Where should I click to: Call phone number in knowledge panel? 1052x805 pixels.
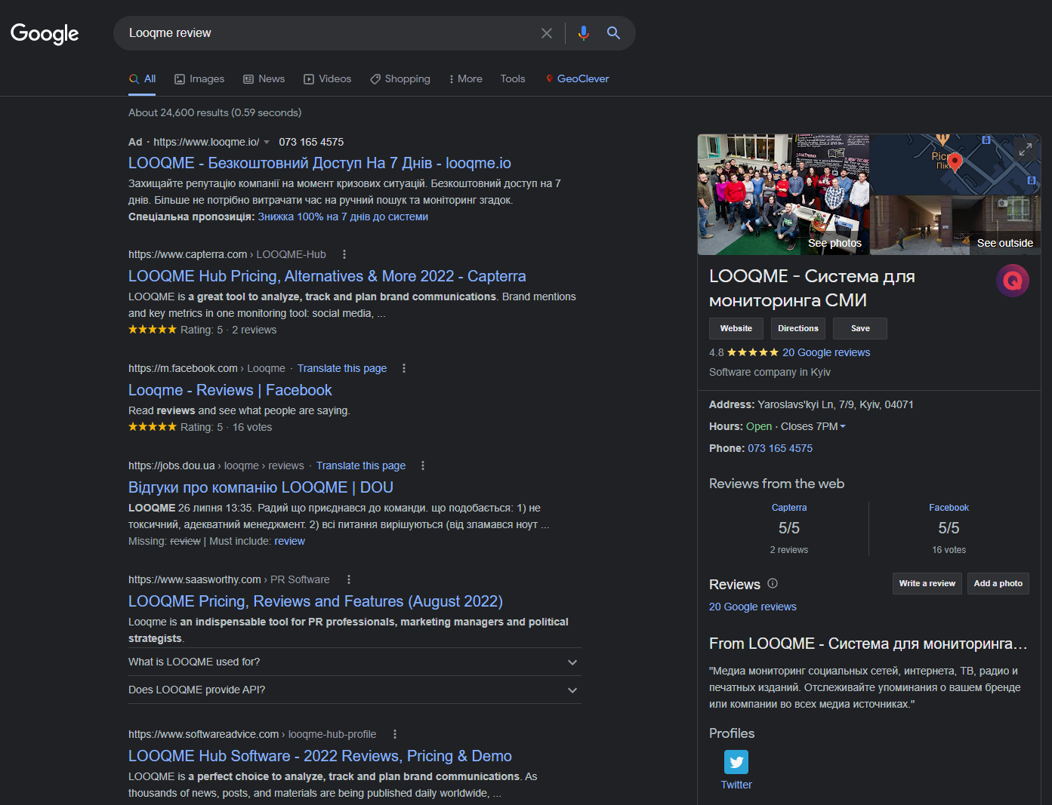[780, 448]
